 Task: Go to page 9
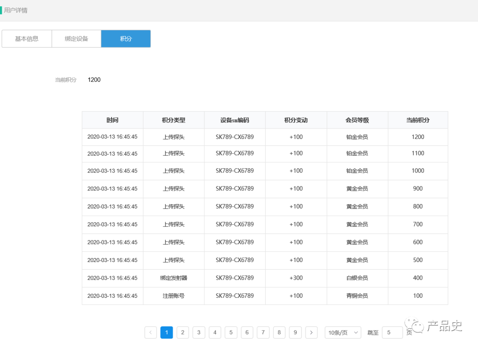pos(295,332)
